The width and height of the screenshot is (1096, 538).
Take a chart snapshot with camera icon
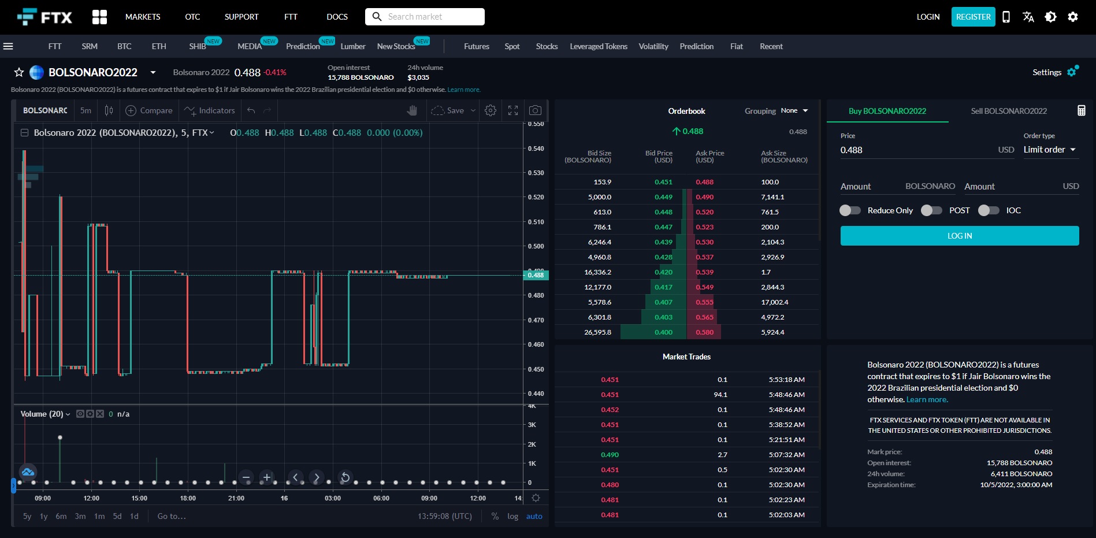[x=536, y=110]
